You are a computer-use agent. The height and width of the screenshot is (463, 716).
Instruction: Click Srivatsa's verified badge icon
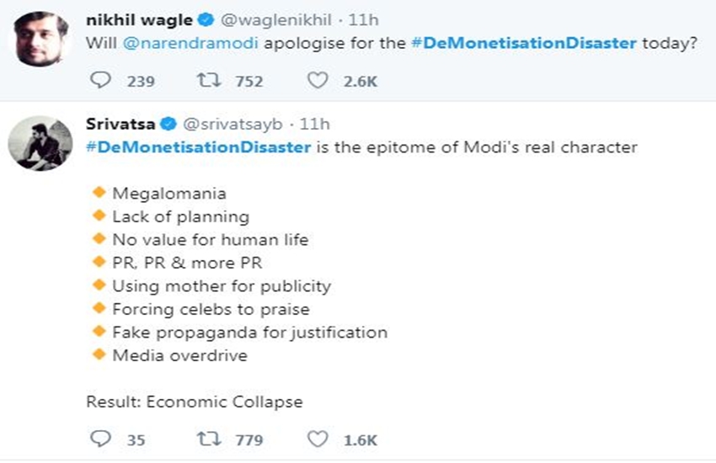pos(167,124)
